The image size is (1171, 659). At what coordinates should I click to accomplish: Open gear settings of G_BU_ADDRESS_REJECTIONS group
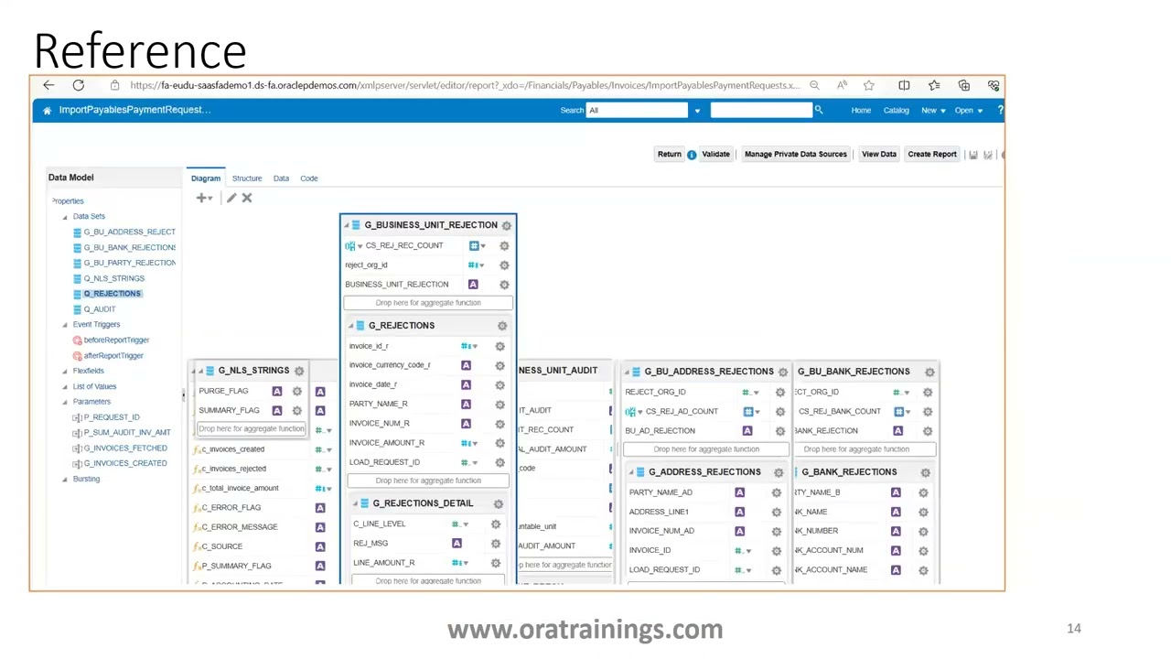coord(783,372)
